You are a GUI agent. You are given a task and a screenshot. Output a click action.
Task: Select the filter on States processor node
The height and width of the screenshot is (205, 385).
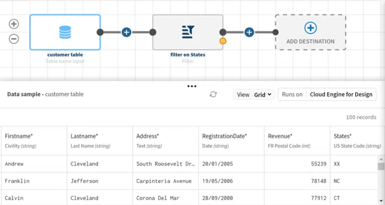click(x=188, y=32)
